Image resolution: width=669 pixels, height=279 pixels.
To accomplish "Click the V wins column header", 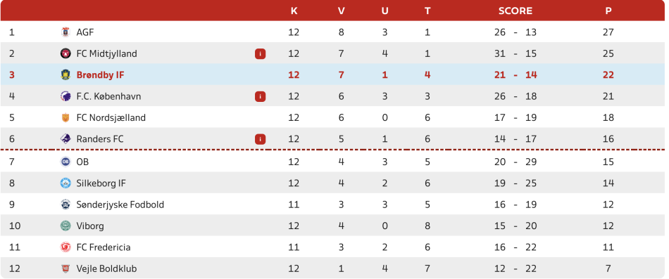I will 342,11.
